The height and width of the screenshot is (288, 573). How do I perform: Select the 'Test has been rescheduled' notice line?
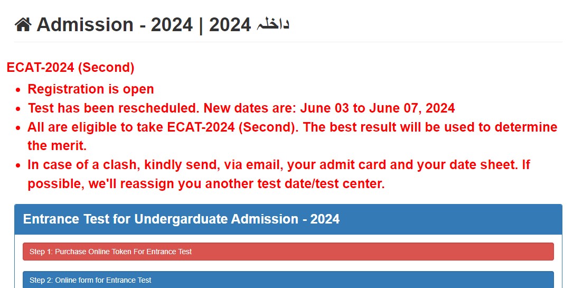pos(241,108)
